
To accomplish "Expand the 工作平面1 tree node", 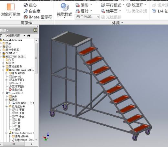I will [x=6, y=80].
